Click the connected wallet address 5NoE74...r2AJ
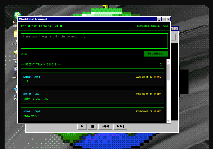213x149 pixels. pyautogui.click(x=159, y=26)
